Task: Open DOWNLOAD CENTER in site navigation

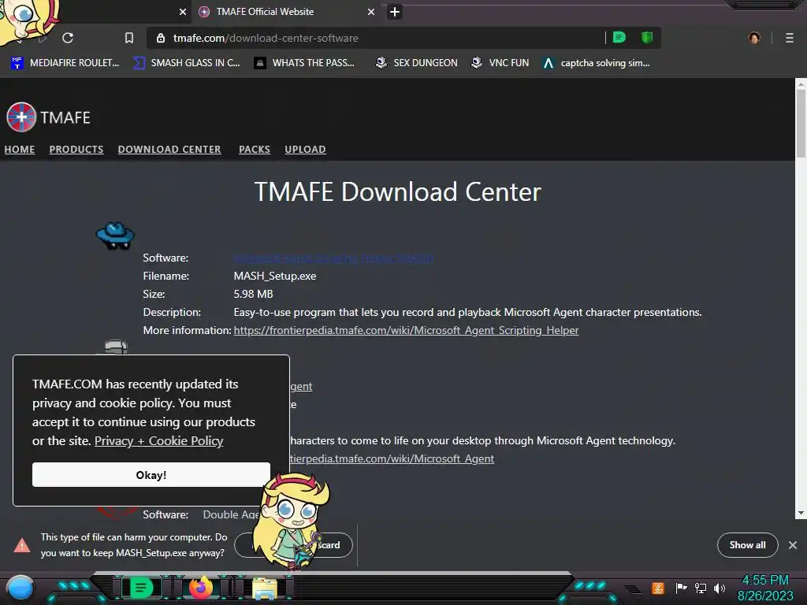Action: [x=169, y=149]
